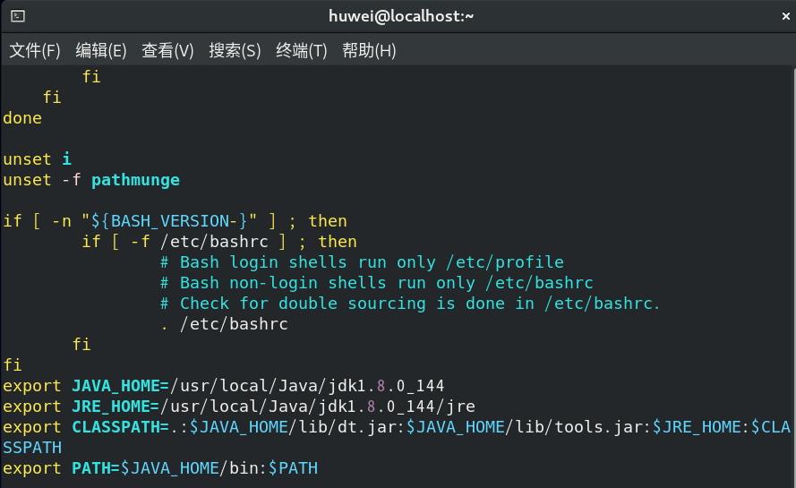The width and height of the screenshot is (796, 488).
Task: Click the 'done' line
Action: tap(22, 118)
